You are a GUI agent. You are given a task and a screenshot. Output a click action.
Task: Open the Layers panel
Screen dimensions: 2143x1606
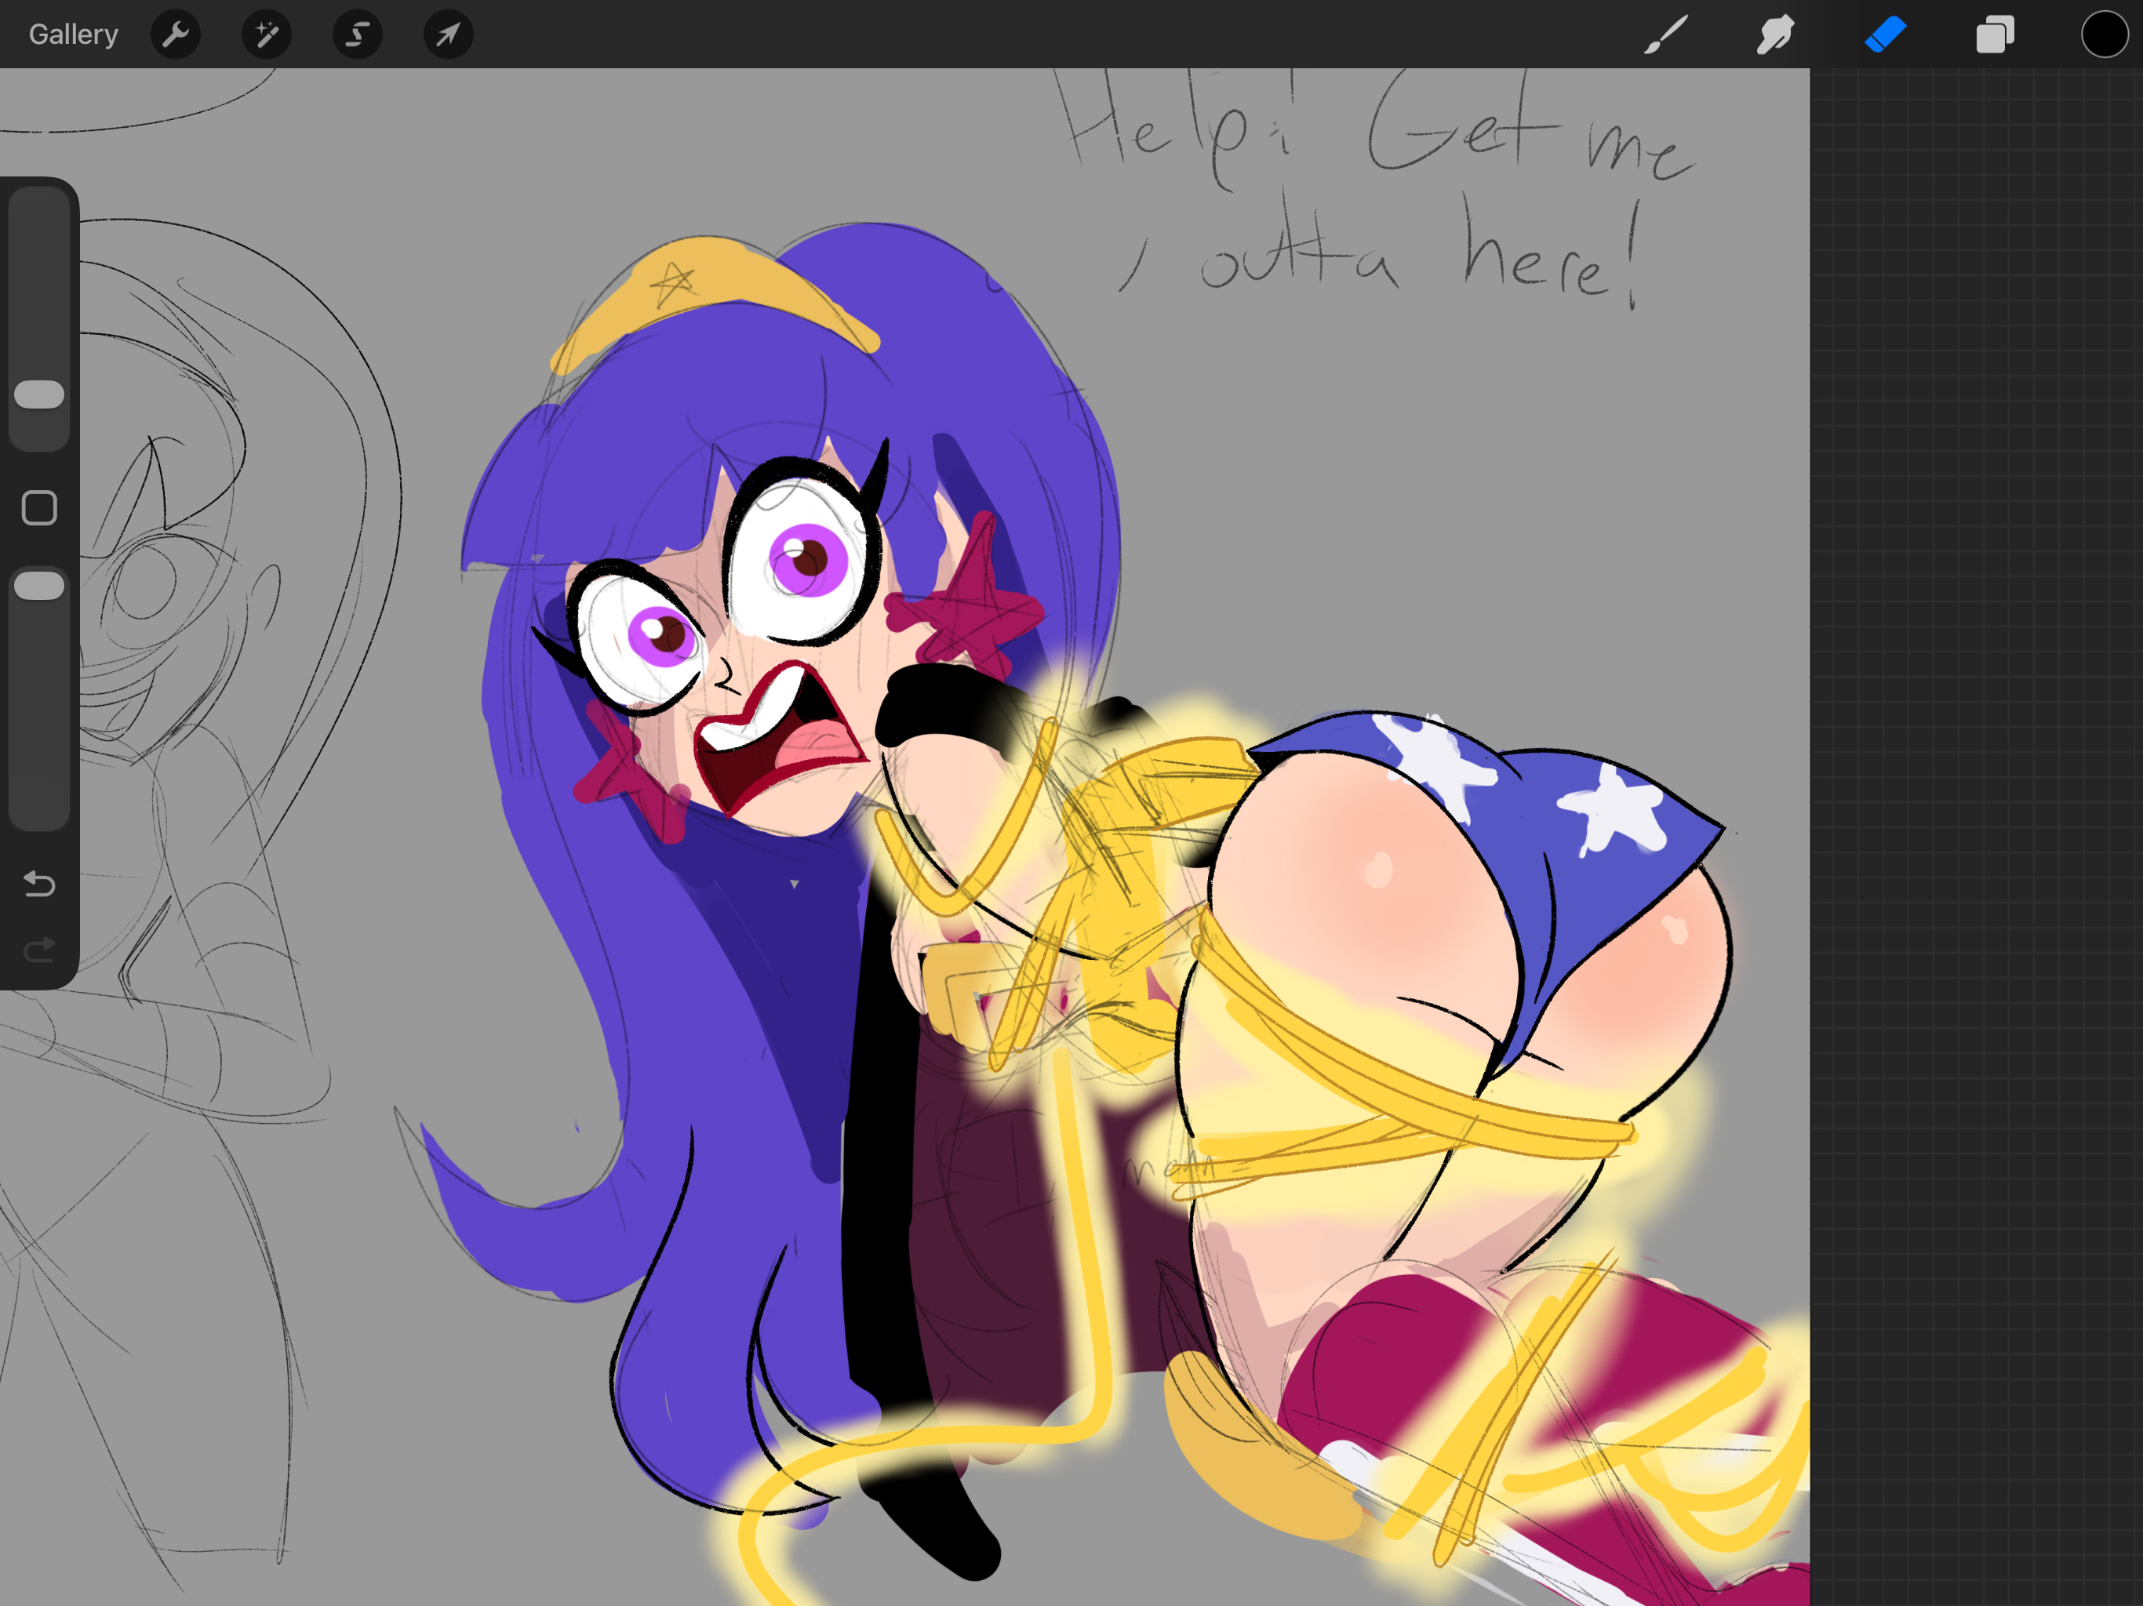tap(1995, 35)
